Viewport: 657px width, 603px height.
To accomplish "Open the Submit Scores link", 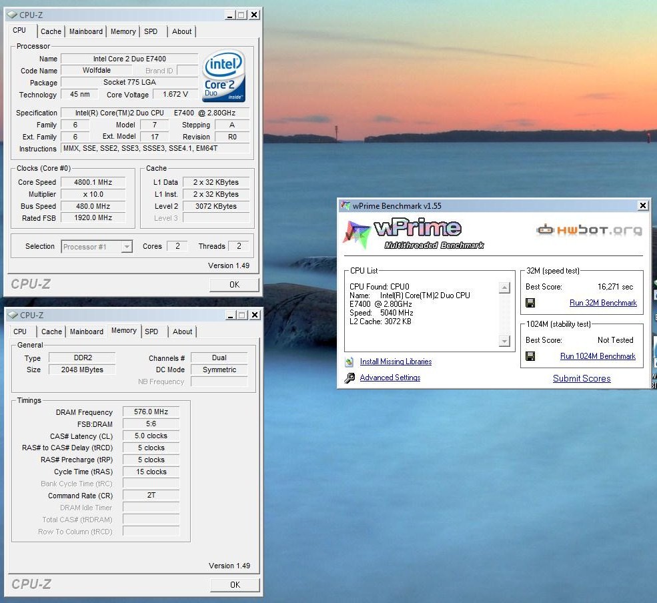I will click(x=582, y=378).
